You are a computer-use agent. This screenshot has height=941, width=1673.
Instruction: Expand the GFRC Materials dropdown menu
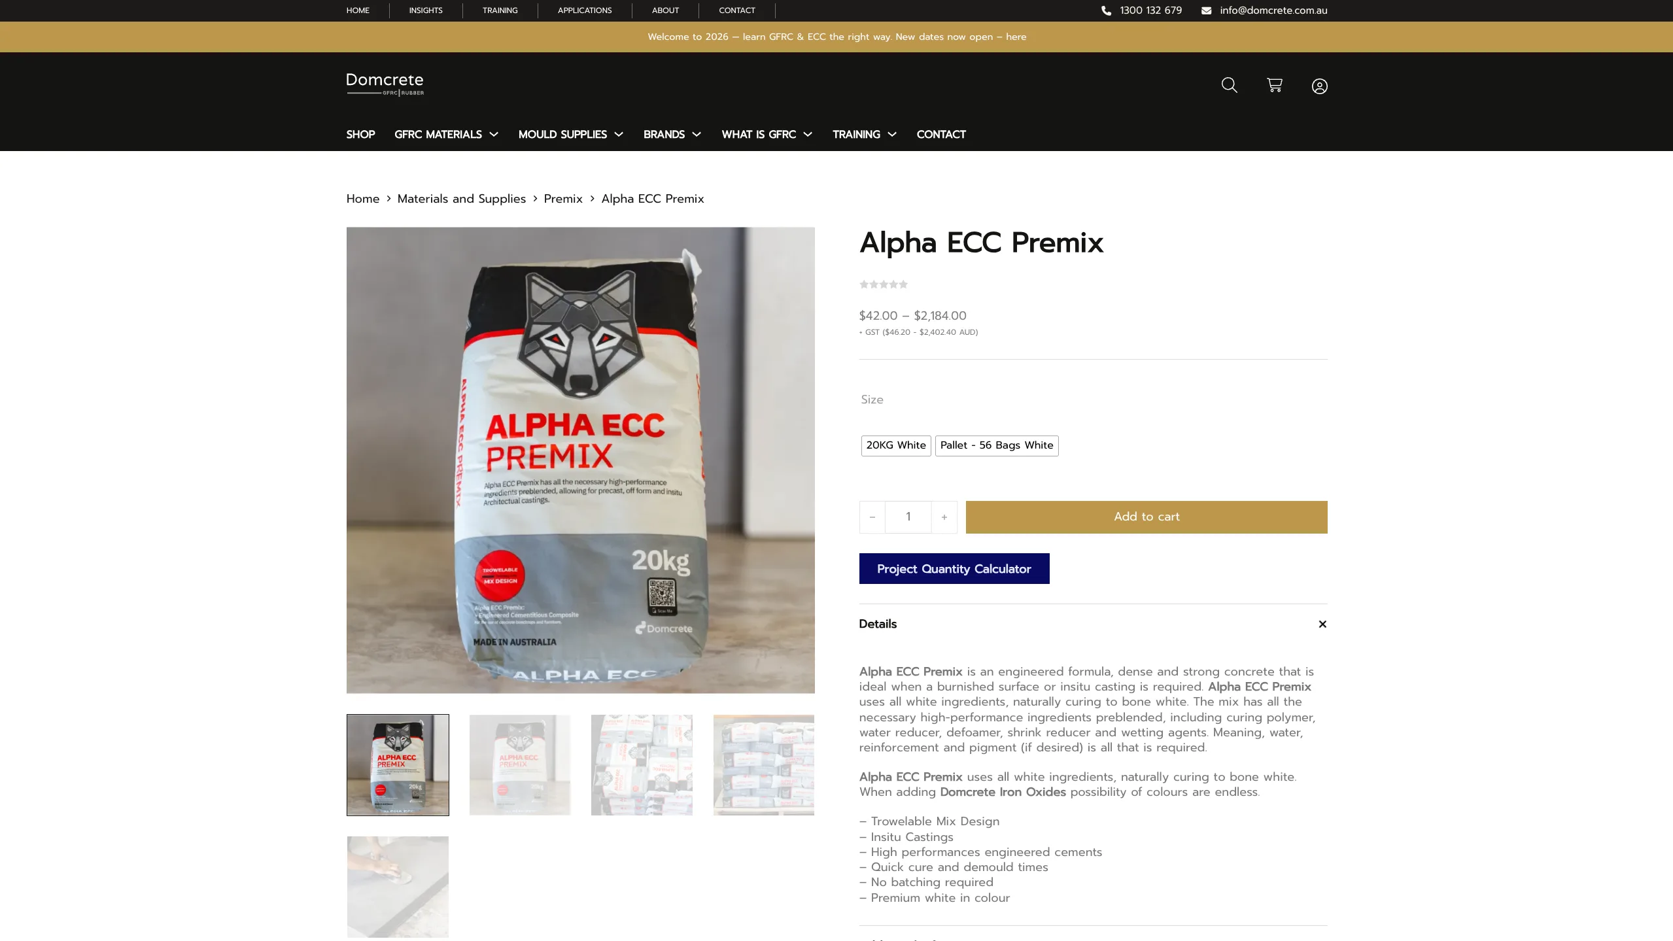[x=446, y=134]
